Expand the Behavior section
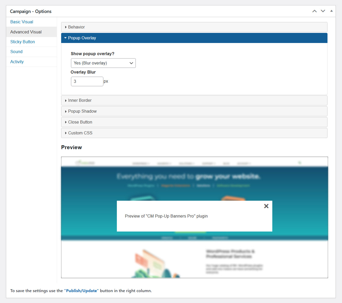The width and height of the screenshot is (342, 303). pos(194,27)
